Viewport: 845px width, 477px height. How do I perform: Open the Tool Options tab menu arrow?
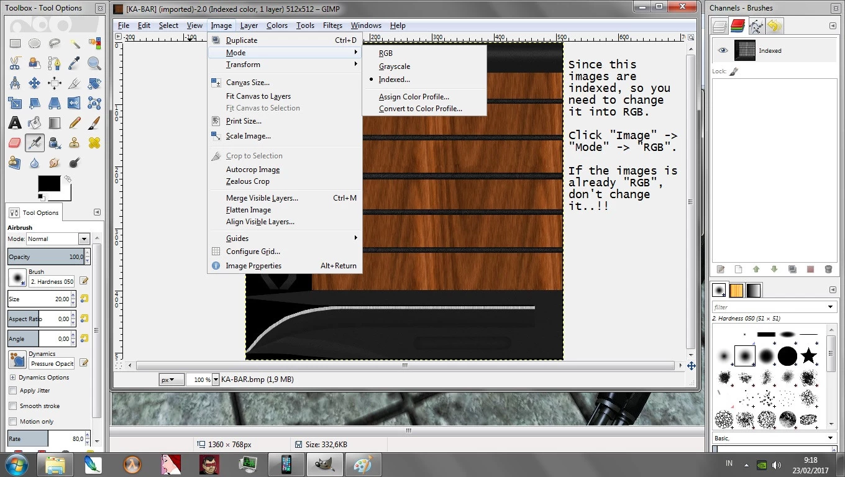coord(97,212)
